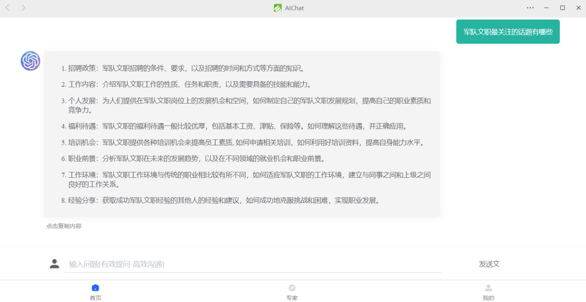This screenshot has width=586, height=302.
Task: Click item 2 工作内容 text
Action: (x=189, y=85)
